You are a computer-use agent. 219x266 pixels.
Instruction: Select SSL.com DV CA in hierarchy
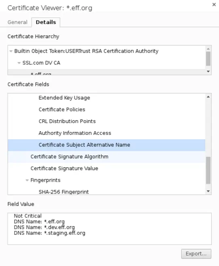(106, 63)
